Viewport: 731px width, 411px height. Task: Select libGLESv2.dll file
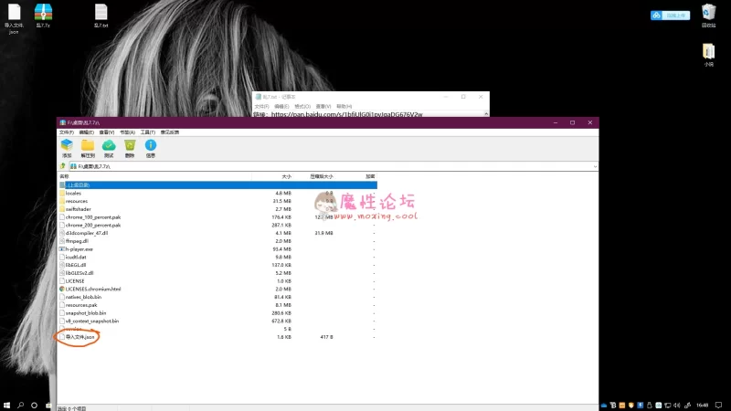click(x=79, y=273)
